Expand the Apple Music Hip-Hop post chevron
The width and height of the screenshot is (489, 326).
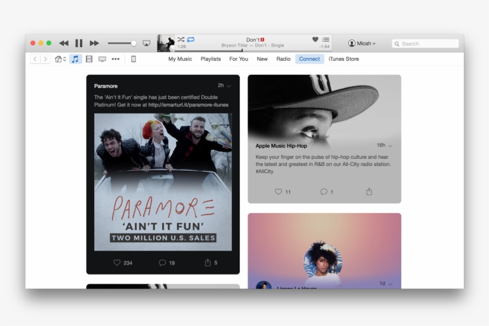pyautogui.click(x=390, y=146)
